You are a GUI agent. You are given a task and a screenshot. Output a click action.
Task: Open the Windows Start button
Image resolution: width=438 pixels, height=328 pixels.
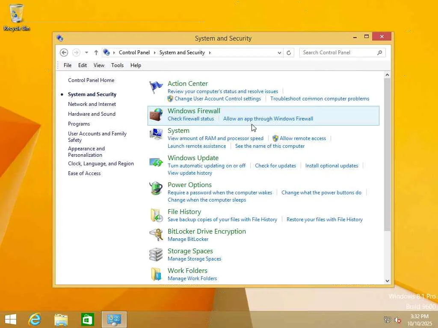click(11, 319)
